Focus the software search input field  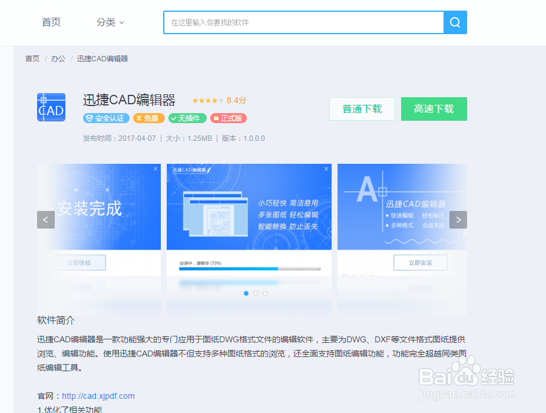[304, 22]
